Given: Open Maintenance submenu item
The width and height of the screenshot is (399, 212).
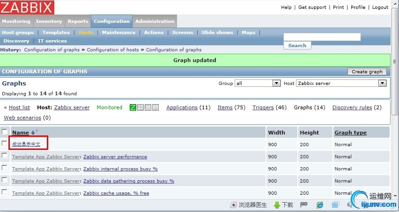Looking at the screenshot, I should pyautogui.click(x=118, y=33).
